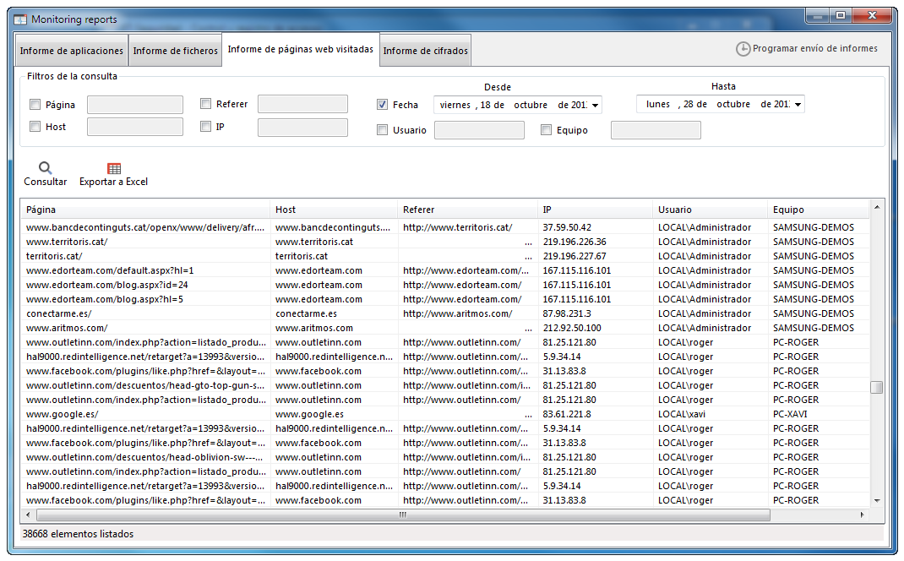Image resolution: width=904 pixels, height=561 pixels.
Task: Select the www.edorteam.com/blog.aspx?hl=5 row
Action: point(444,299)
